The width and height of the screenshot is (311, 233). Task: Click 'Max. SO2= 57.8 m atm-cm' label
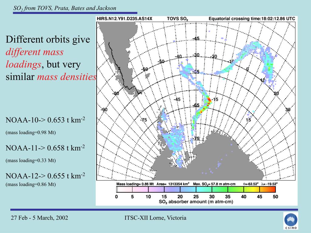pos(214,184)
